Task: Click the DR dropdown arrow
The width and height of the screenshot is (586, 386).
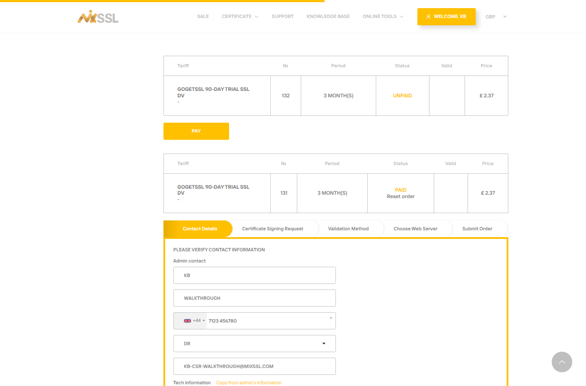Action: pos(324,344)
